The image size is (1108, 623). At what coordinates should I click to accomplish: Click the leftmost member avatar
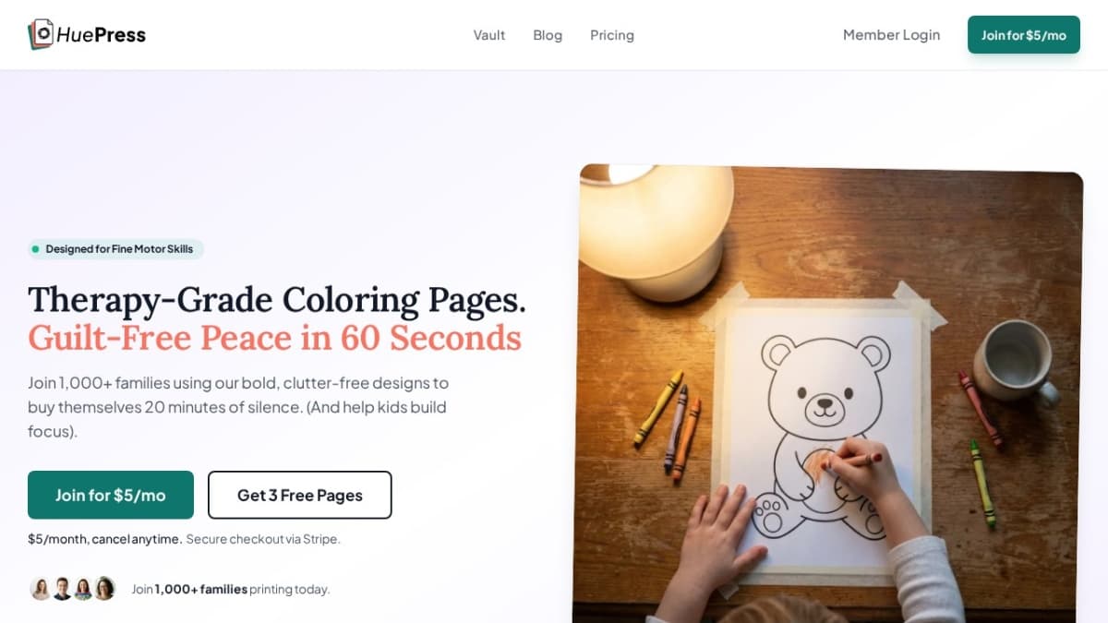pyautogui.click(x=41, y=589)
